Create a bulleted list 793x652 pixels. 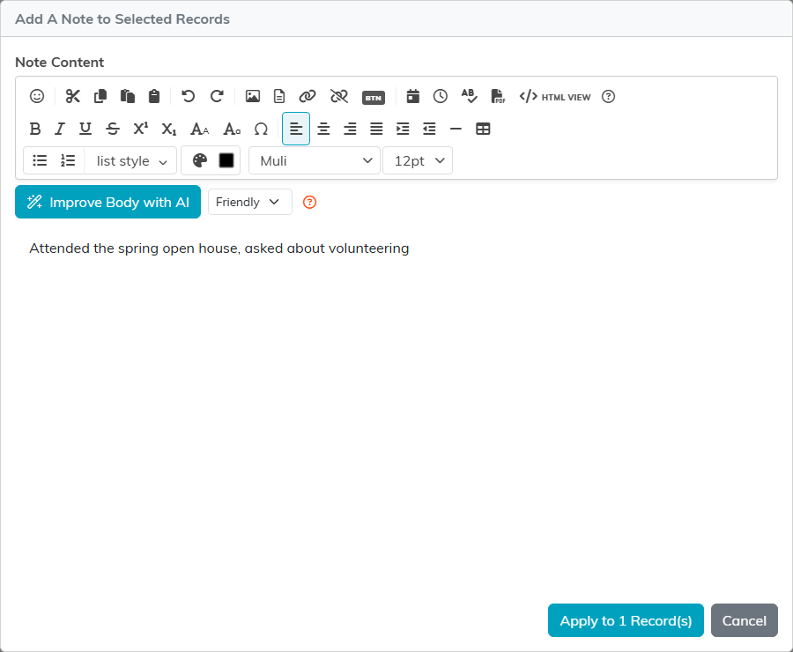point(40,160)
